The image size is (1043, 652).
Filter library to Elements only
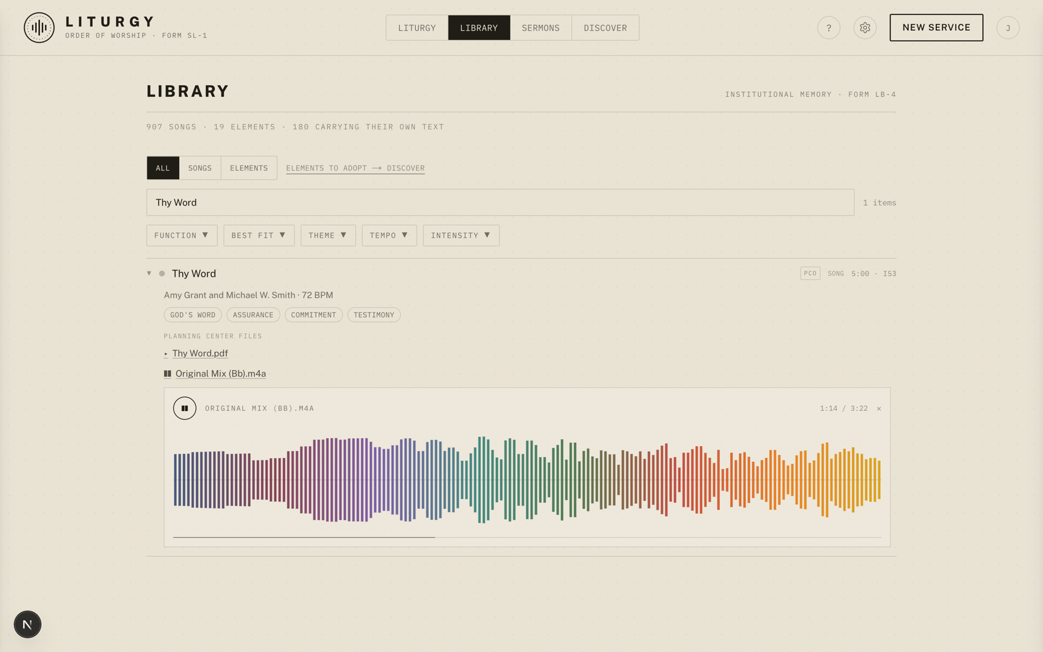249,168
